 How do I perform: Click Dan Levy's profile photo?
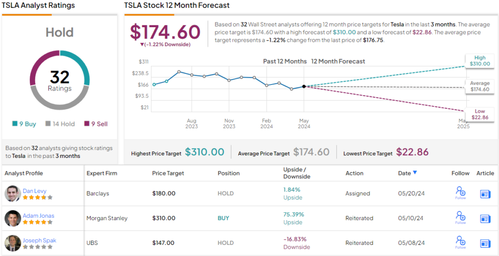13,194
